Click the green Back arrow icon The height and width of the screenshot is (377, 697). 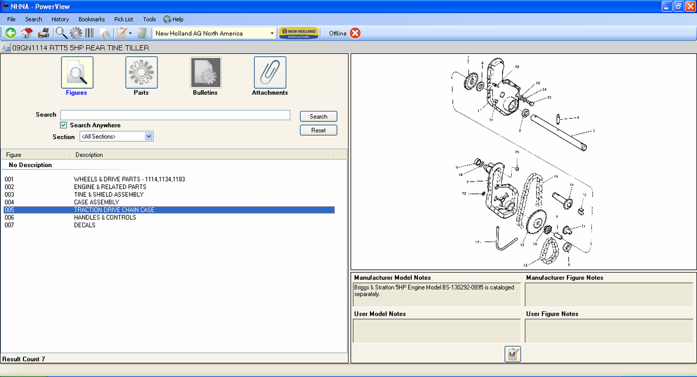point(11,33)
